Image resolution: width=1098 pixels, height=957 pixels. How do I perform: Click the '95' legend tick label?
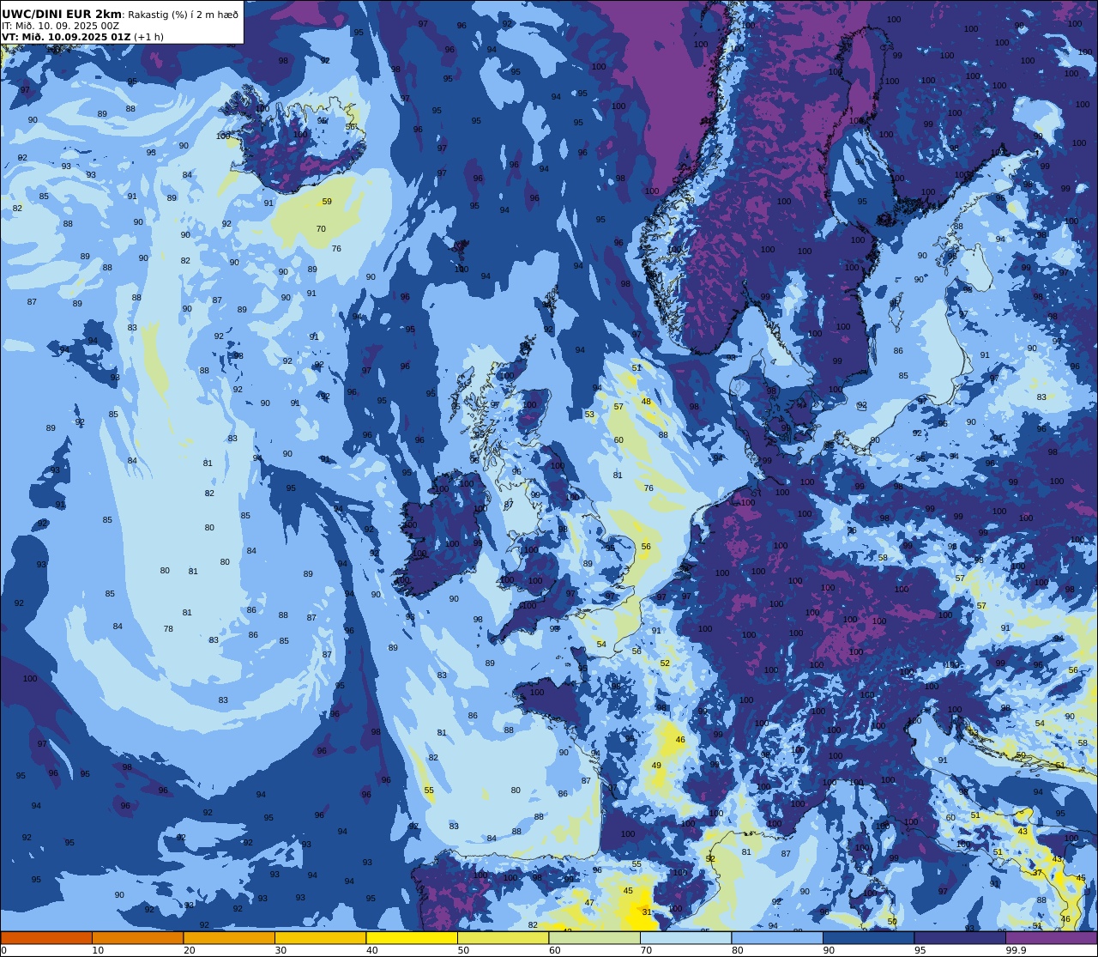pos(920,950)
